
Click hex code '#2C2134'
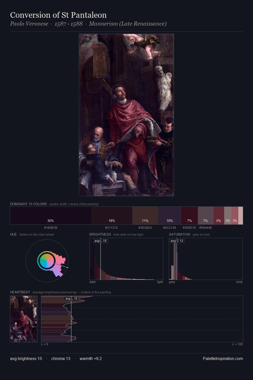pyautogui.click(x=170, y=228)
